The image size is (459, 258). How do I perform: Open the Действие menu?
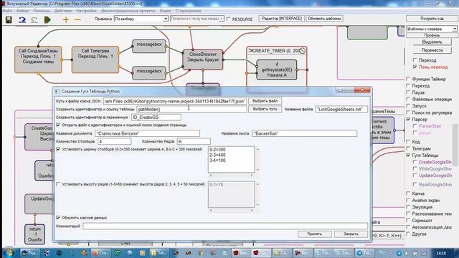point(62,11)
